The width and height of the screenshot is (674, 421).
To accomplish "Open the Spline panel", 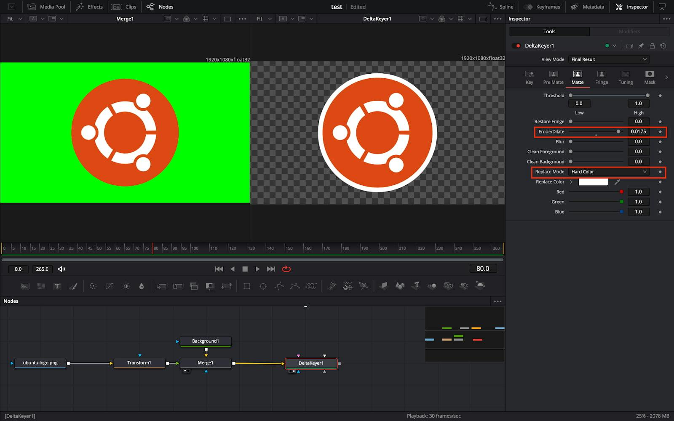I will tap(500, 7).
